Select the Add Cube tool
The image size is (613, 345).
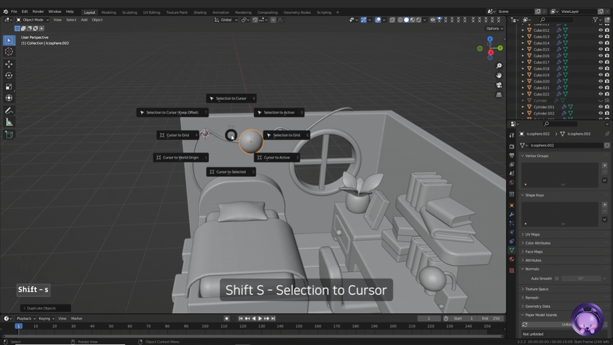pos(9,135)
